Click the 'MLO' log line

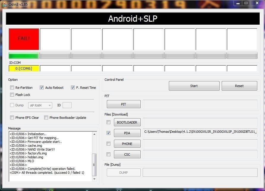22,161
